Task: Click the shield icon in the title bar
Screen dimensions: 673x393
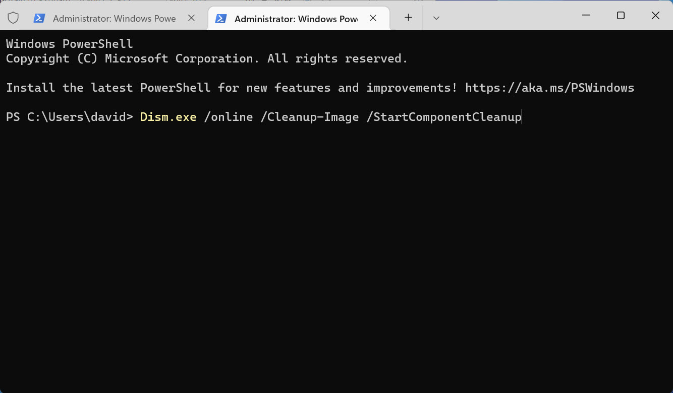Action: (x=13, y=18)
